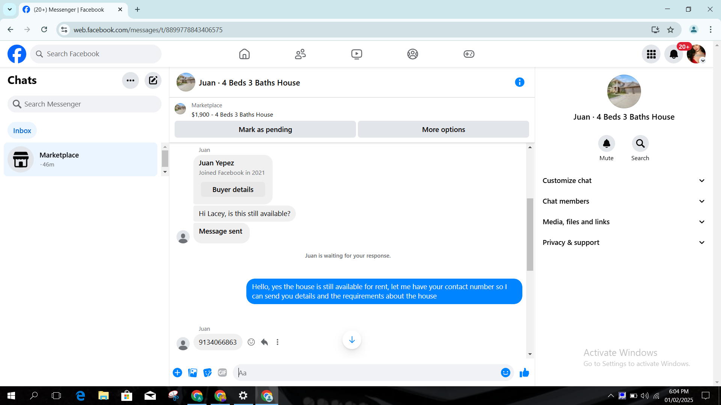Toggle conversation information panel icon
Viewport: 721px width, 405px height.
point(519,82)
